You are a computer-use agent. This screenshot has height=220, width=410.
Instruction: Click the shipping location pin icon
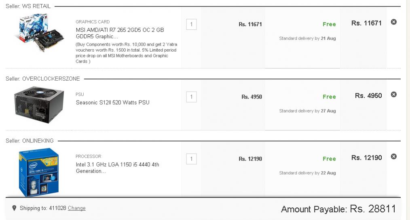click(14, 208)
